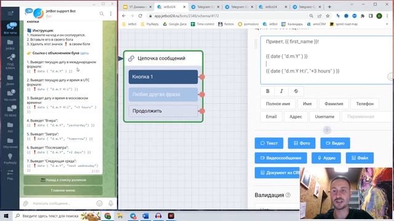Apply strikethrough formatting to the message text
The width and height of the screenshot is (394, 221).
295,91
